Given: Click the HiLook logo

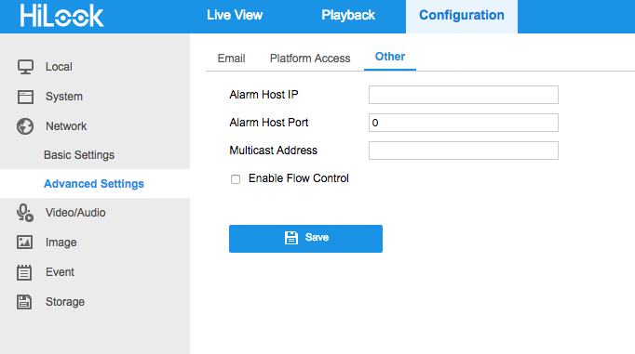Looking at the screenshot, I should click(61, 16).
